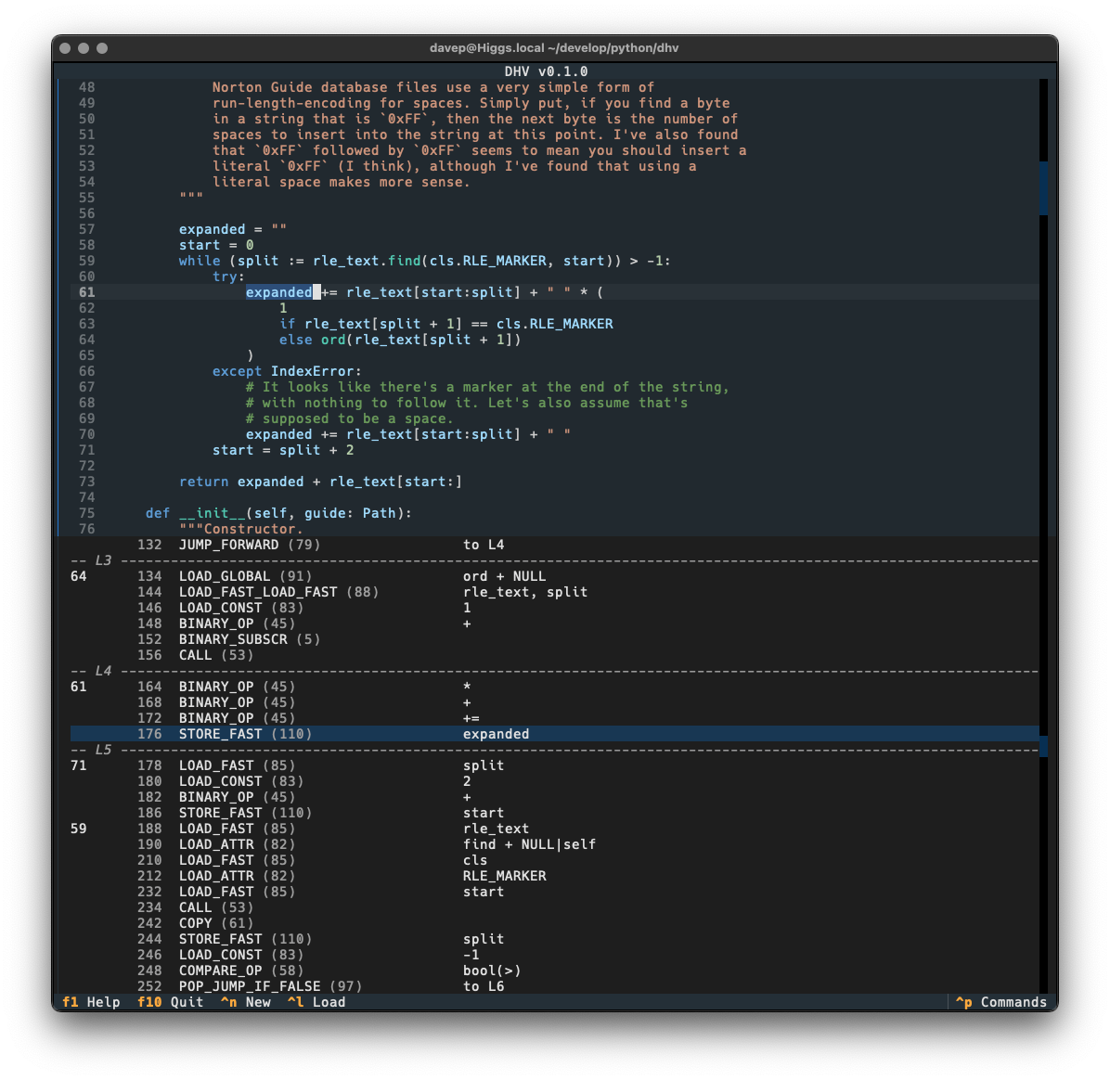This screenshot has width=1110, height=1080.
Task: Select opcode 242 COPY row
Action: click(555, 923)
